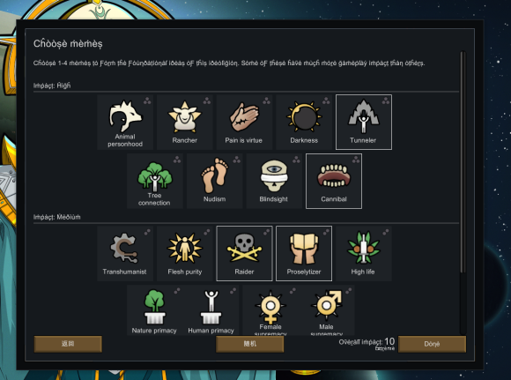This screenshot has height=380, width=511.
Task: Deselect the highlighted Cannibal meme
Action: click(x=334, y=181)
